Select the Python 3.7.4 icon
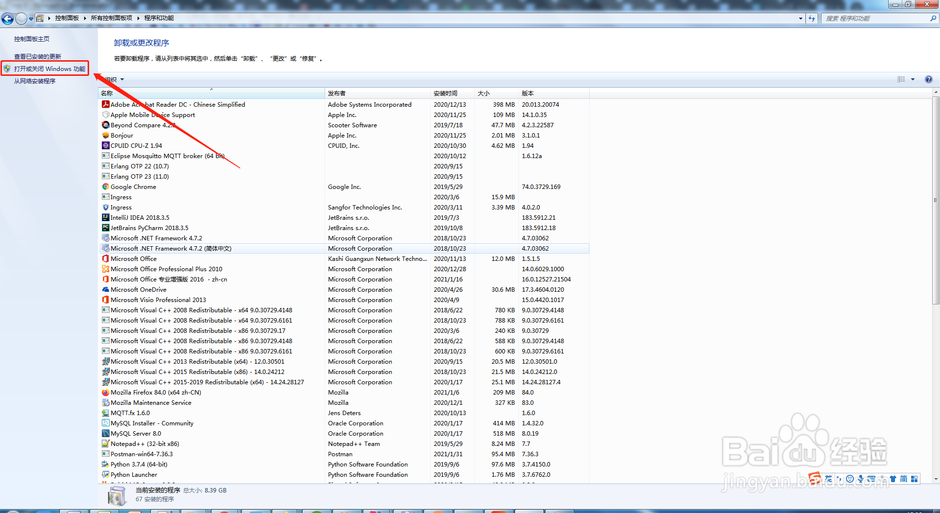This screenshot has height=513, width=940. coord(105,464)
